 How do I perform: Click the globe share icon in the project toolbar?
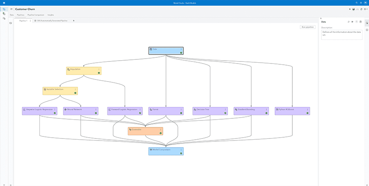(362, 9)
